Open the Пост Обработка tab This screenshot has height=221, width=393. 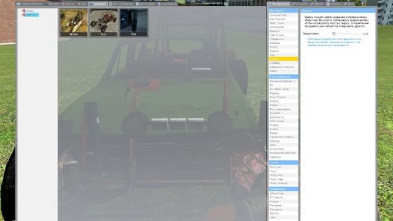(x=121, y=4)
